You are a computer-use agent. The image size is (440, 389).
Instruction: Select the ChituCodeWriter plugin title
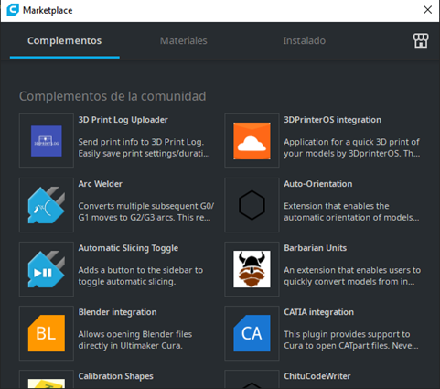coord(317,376)
